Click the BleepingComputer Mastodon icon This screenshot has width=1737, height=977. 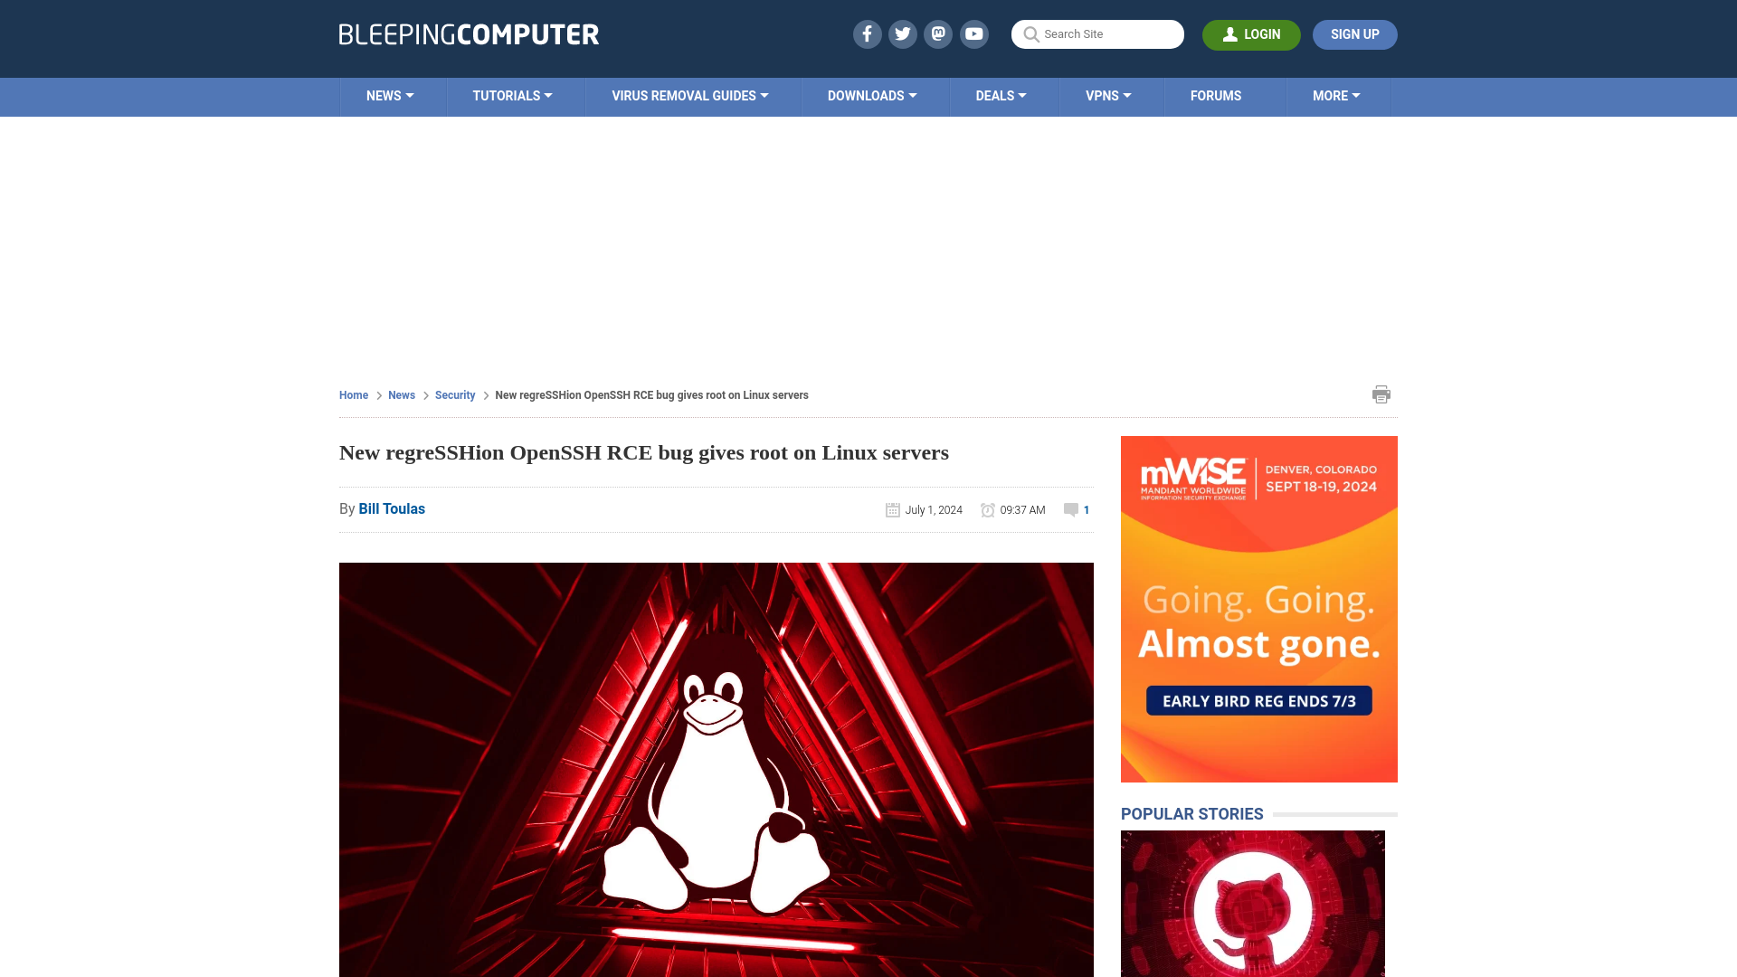click(x=939, y=33)
